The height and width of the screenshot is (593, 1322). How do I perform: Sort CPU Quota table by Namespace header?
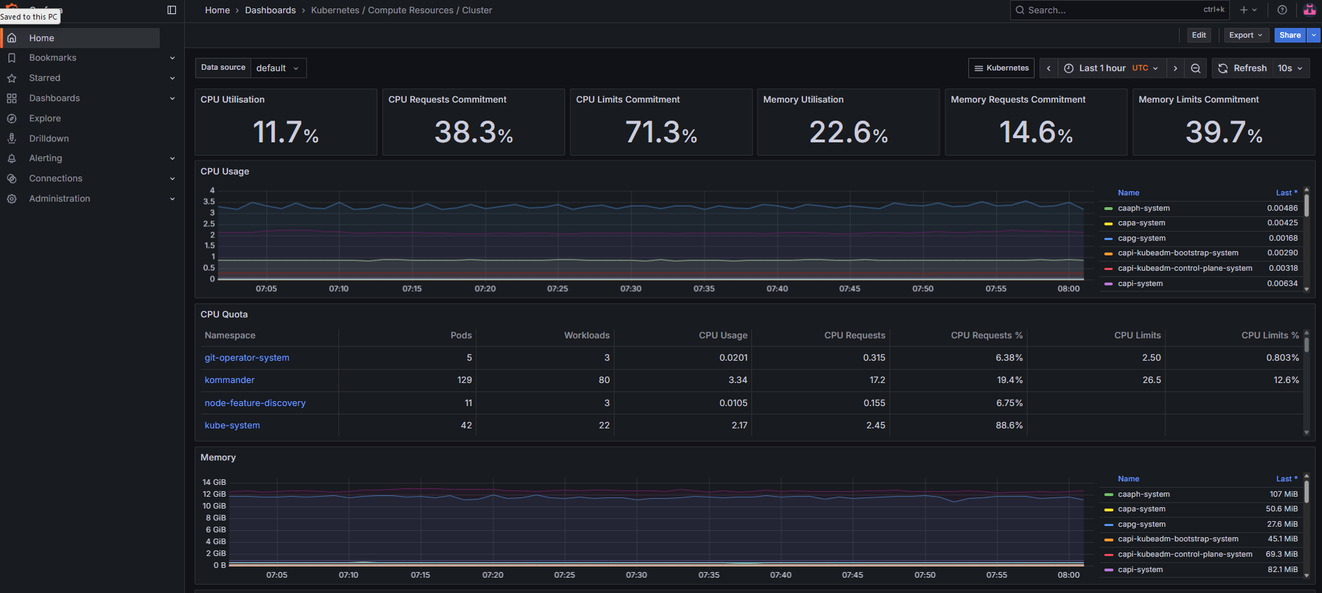230,336
